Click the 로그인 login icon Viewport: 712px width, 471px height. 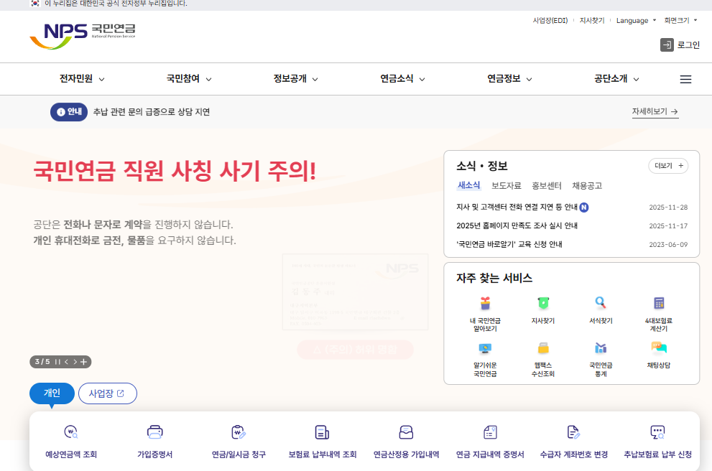(667, 45)
